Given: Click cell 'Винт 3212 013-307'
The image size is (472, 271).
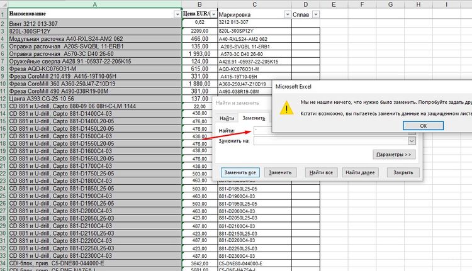Looking at the screenshot, I should point(94,23).
